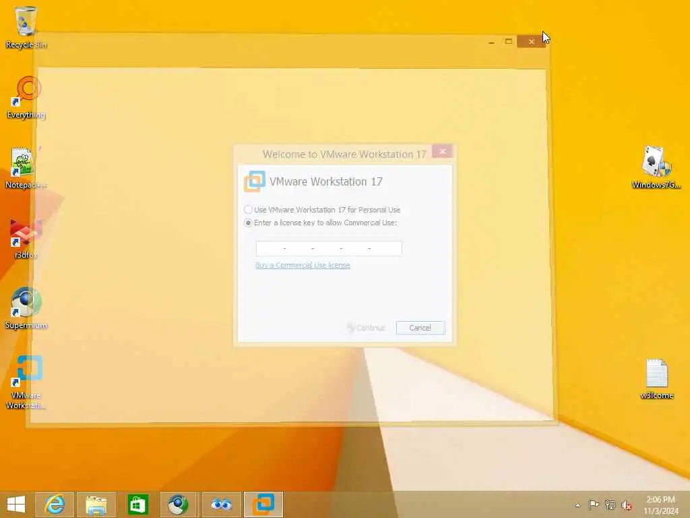Open File Explorer from the taskbar

[96, 505]
